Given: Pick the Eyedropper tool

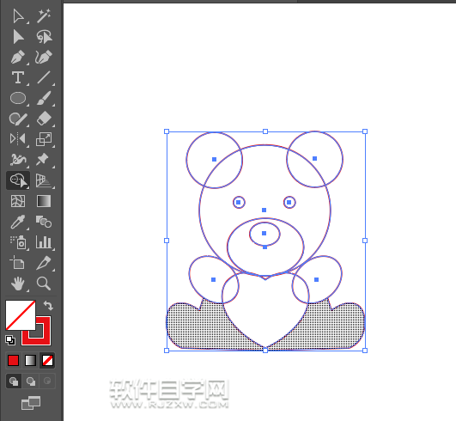Looking at the screenshot, I should point(18,222).
